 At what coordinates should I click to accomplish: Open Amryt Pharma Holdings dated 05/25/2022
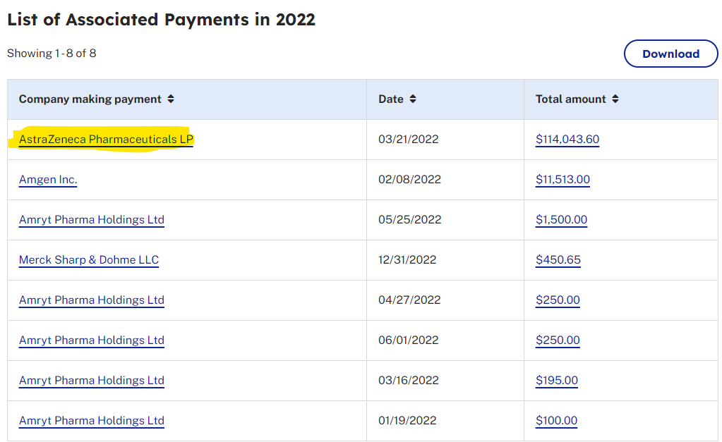point(92,220)
